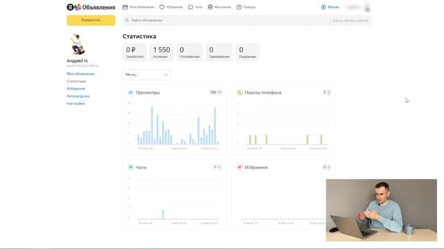The height and width of the screenshot is (249, 444).
Task: Click the Помощь question mark icon
Action: point(239,7)
